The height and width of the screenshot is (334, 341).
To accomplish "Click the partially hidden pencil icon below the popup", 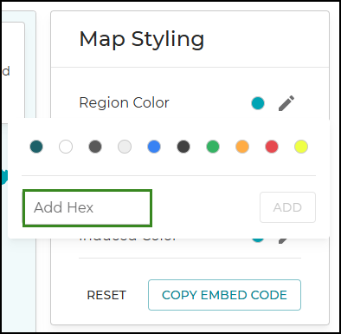I will pyautogui.click(x=283, y=240).
